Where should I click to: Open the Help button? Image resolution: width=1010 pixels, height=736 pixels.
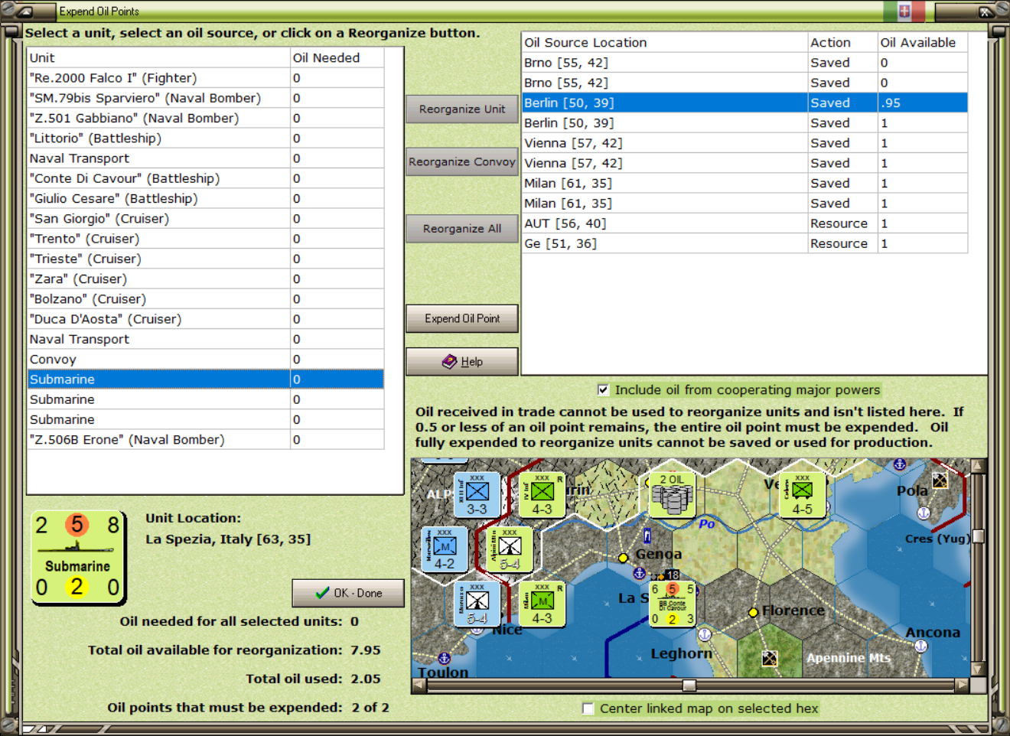[x=462, y=362]
